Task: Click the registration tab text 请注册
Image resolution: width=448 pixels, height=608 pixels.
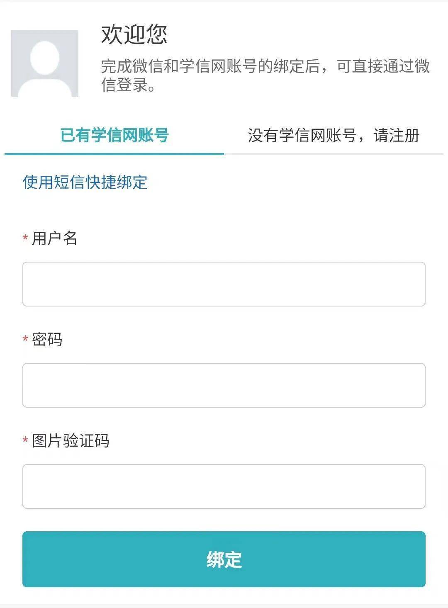Action: coord(396,135)
